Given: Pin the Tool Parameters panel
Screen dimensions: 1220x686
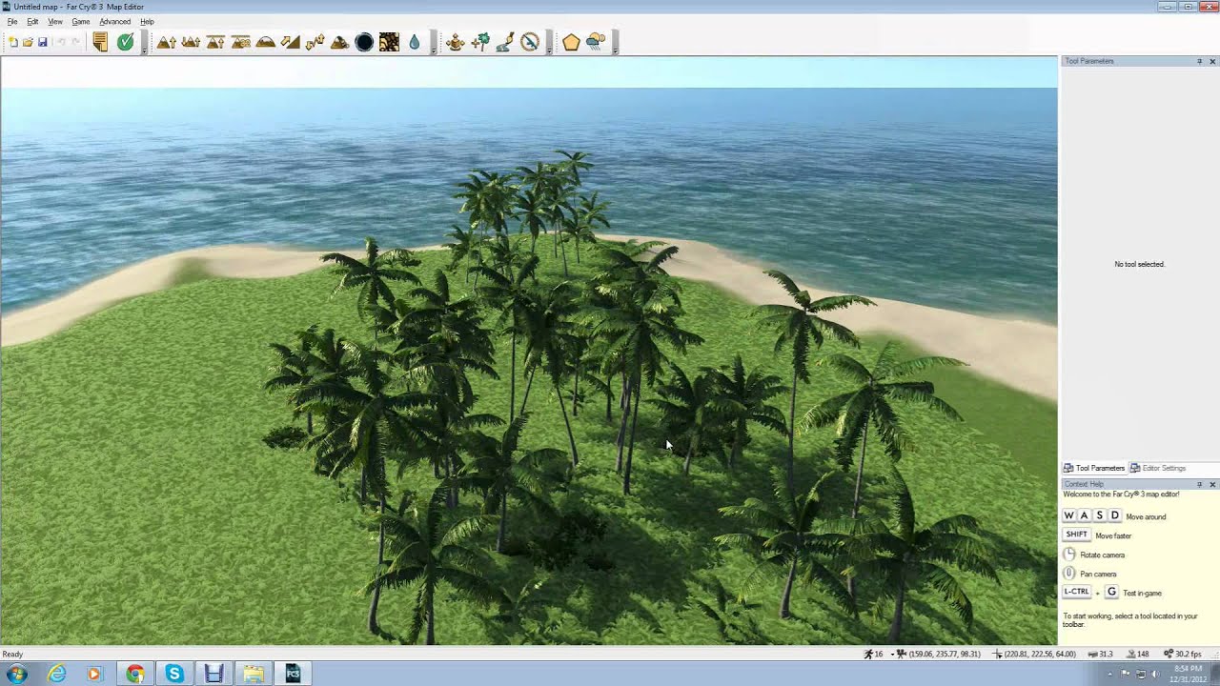Looking at the screenshot, I should pyautogui.click(x=1199, y=61).
